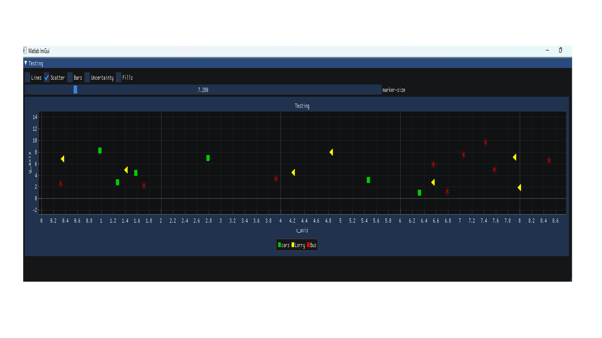Enable the Uncertainty checkbox
This screenshot has width=602, height=338.
coord(87,78)
